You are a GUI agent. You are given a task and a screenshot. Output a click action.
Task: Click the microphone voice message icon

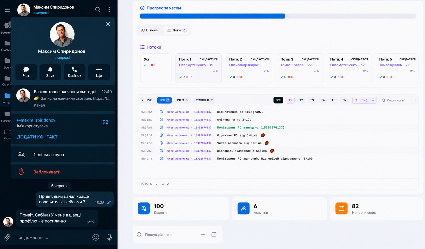[109, 237]
